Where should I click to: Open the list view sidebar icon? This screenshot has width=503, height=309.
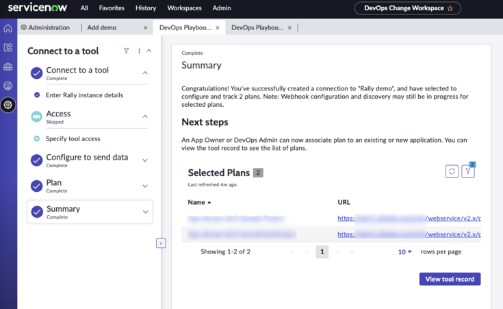pyautogui.click(x=8, y=47)
